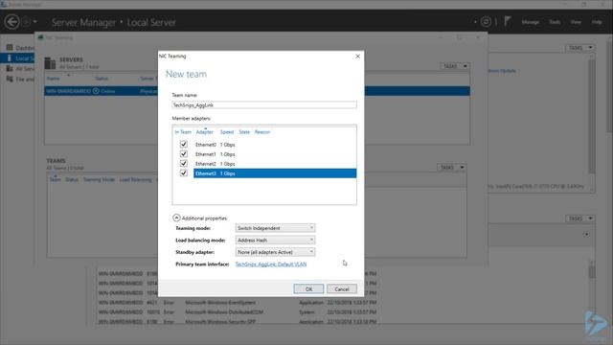This screenshot has width=613, height=345.
Task: Sort by the State column header
Action: (244, 132)
